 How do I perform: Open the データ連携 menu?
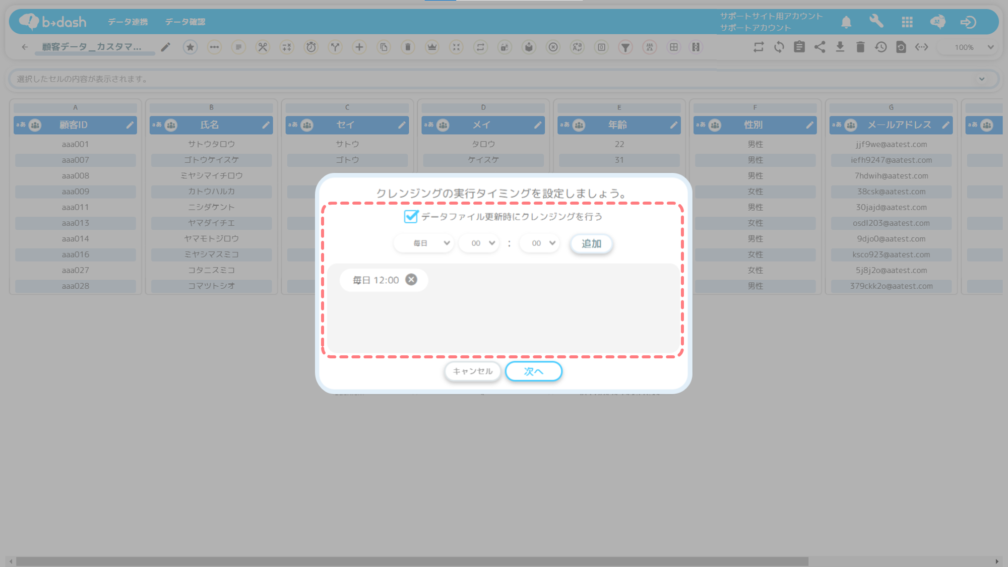pos(128,22)
